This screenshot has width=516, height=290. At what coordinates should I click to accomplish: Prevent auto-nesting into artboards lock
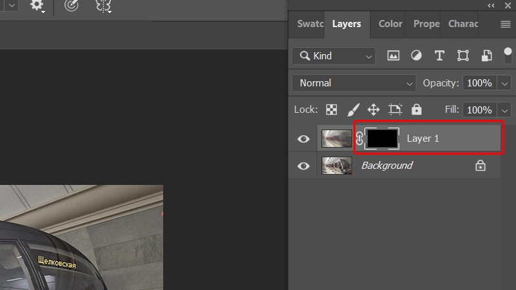(395, 110)
